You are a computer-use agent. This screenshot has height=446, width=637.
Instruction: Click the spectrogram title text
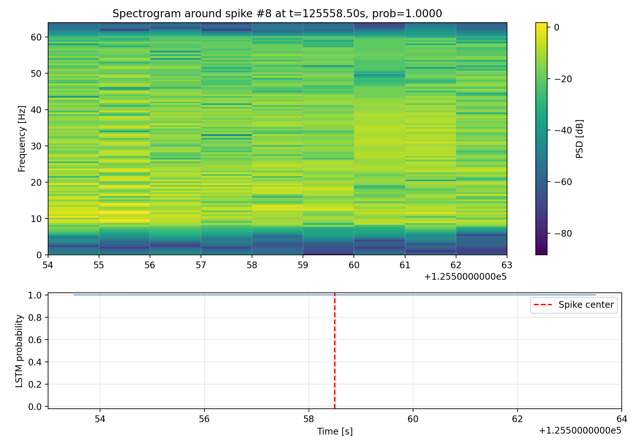(277, 14)
